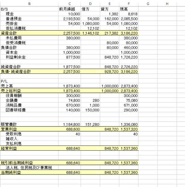
Task: Click the 仮払消費税 debit cell 12,102
Action: pyautogui.click(x=90, y=28)
